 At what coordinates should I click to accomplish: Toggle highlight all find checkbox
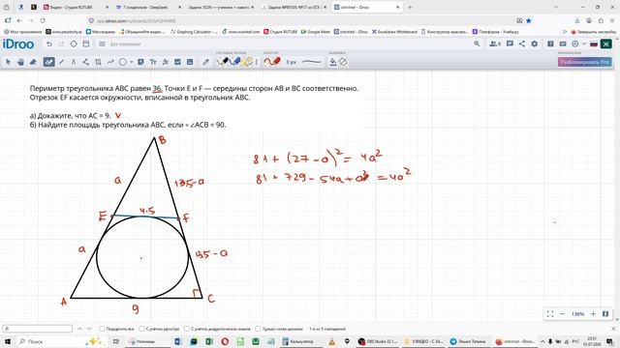(102, 329)
